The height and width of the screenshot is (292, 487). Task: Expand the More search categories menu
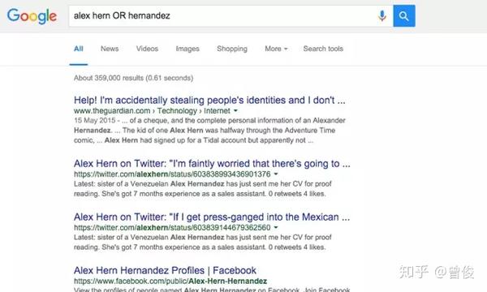point(276,49)
